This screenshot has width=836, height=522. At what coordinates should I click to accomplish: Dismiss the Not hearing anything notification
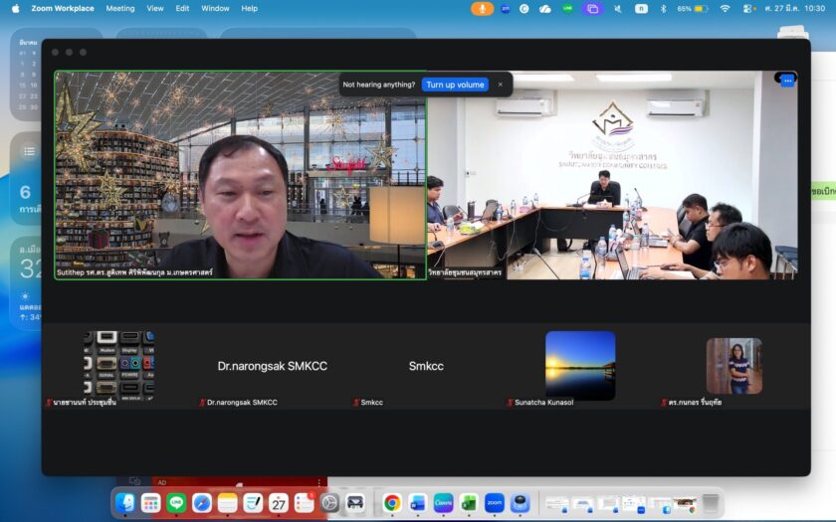[500, 85]
